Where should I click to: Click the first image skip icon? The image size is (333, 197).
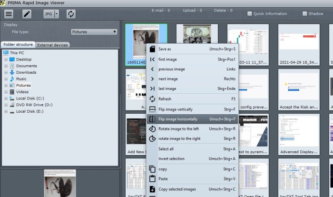152,59
